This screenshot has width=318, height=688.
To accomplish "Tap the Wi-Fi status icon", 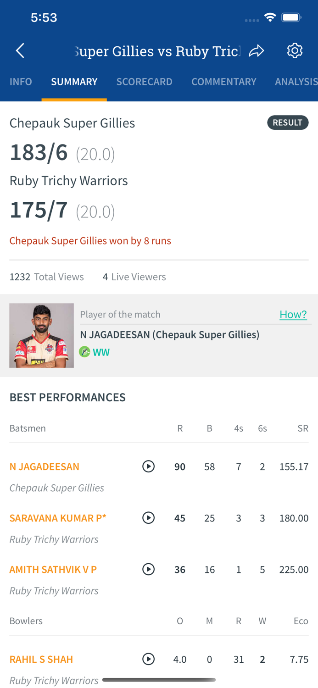I will click(x=270, y=16).
